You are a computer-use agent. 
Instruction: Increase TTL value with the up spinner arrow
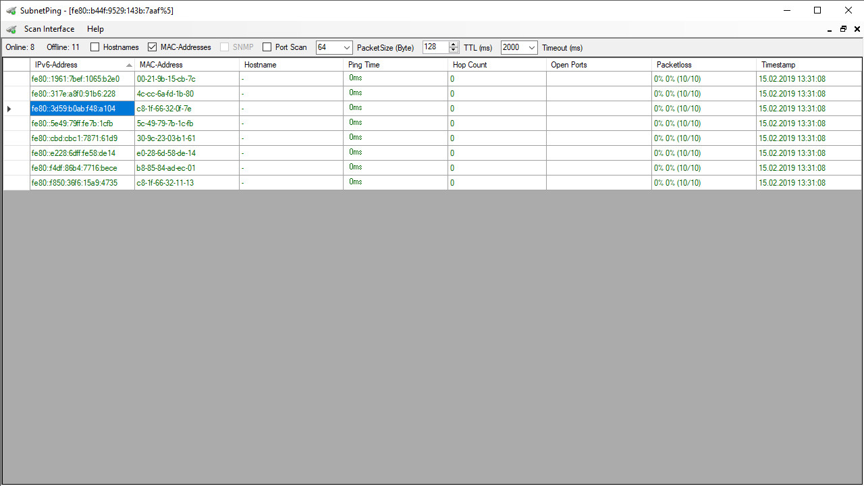[454, 45]
